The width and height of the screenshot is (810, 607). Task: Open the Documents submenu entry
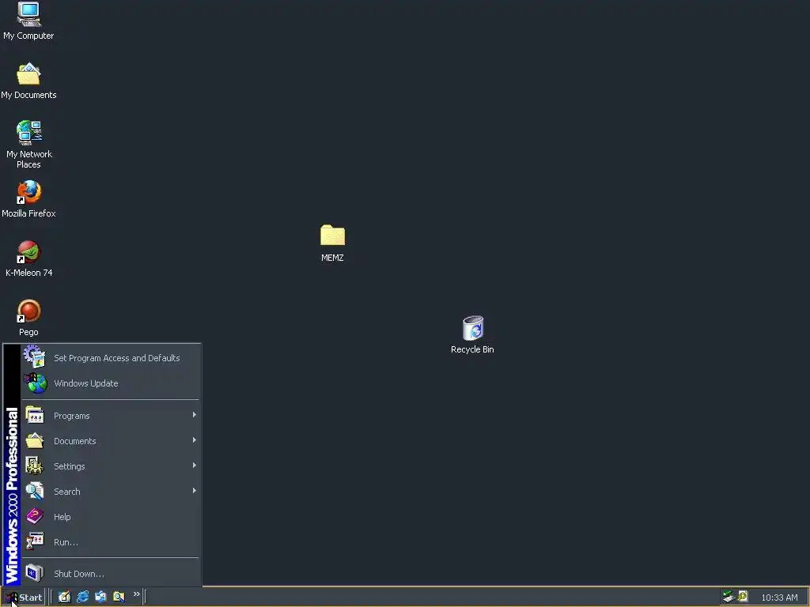(111, 441)
